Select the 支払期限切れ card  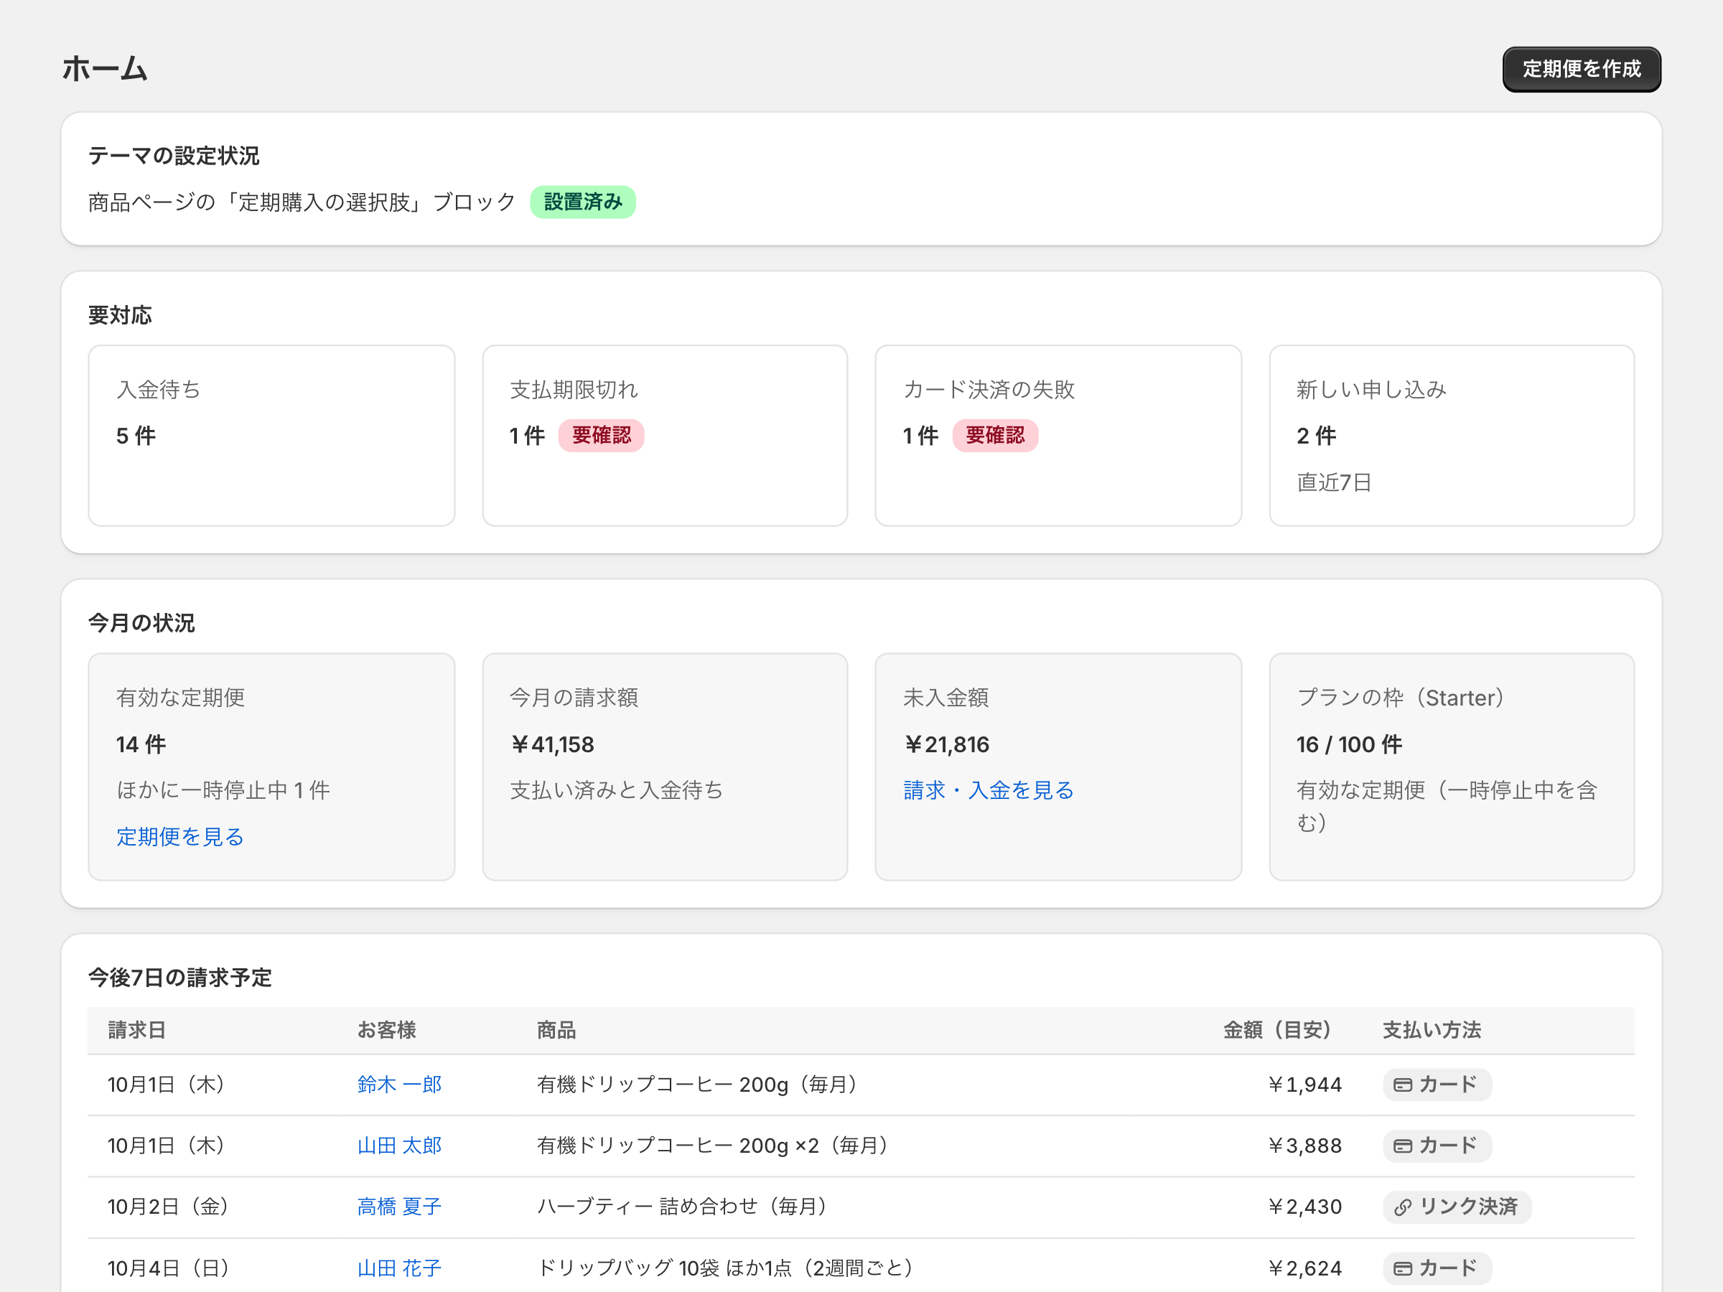[664, 436]
